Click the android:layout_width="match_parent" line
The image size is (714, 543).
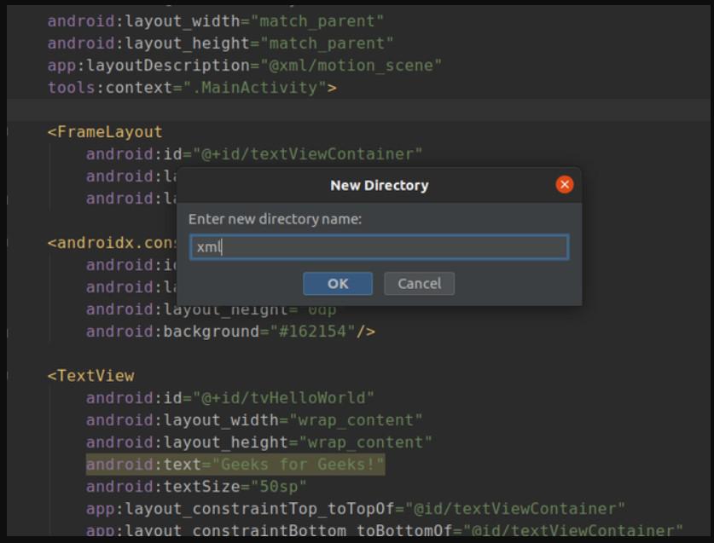(x=216, y=21)
